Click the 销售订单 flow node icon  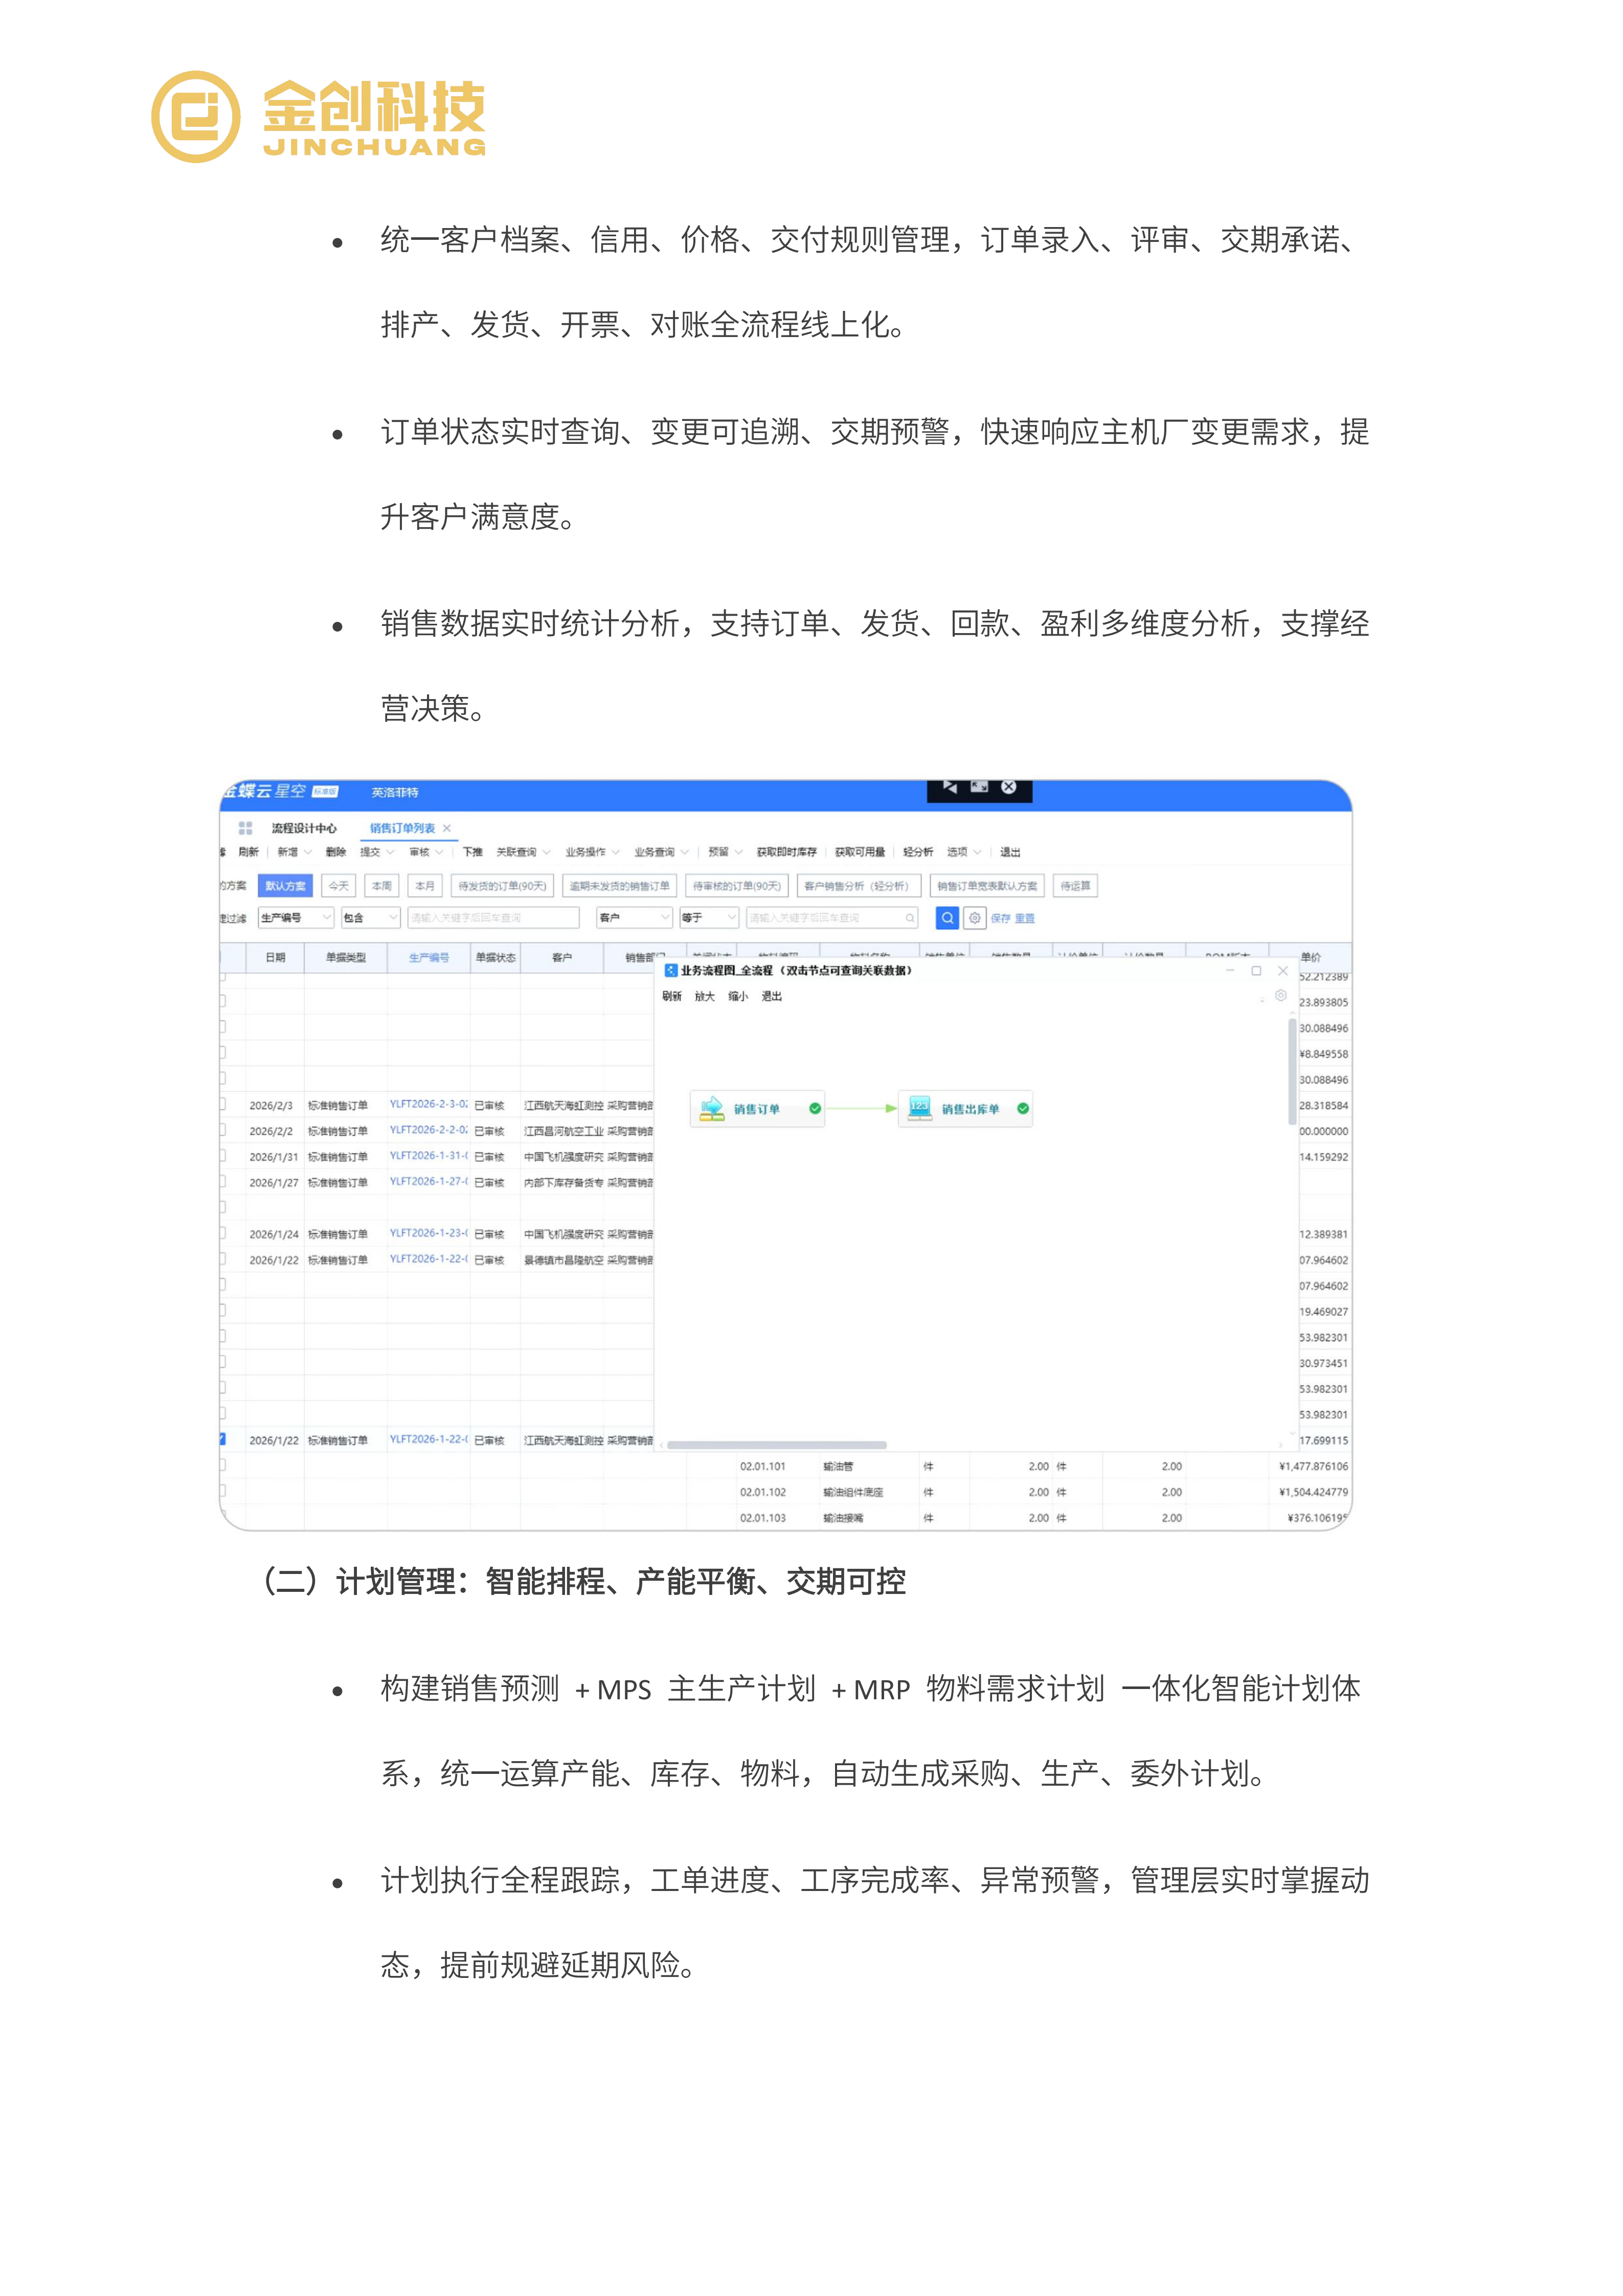click(x=712, y=1108)
